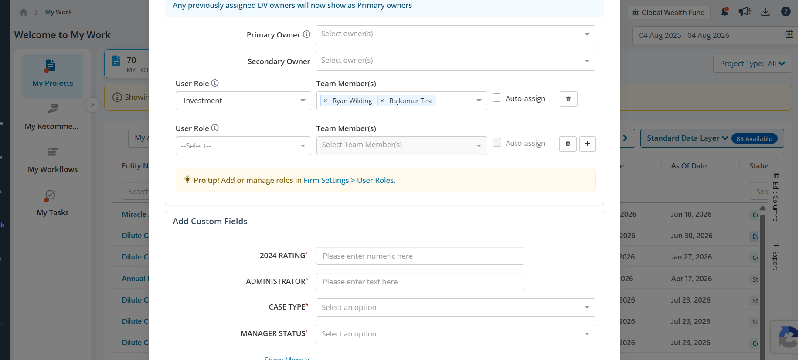Click the download icon in header

tap(765, 12)
